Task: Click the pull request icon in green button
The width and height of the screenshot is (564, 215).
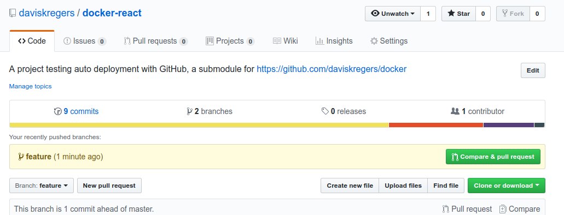Action: tap(455, 157)
